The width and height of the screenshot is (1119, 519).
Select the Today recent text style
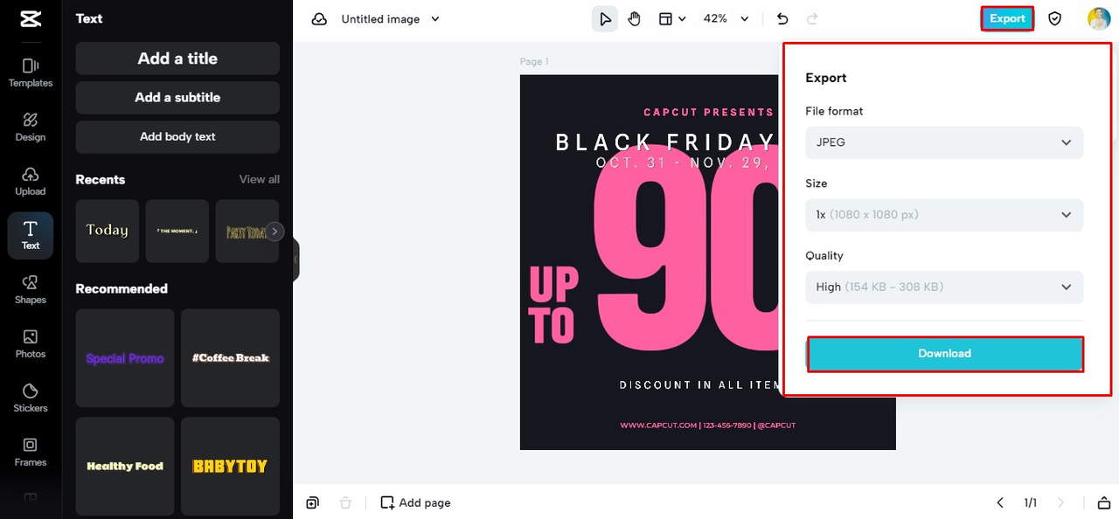point(108,232)
